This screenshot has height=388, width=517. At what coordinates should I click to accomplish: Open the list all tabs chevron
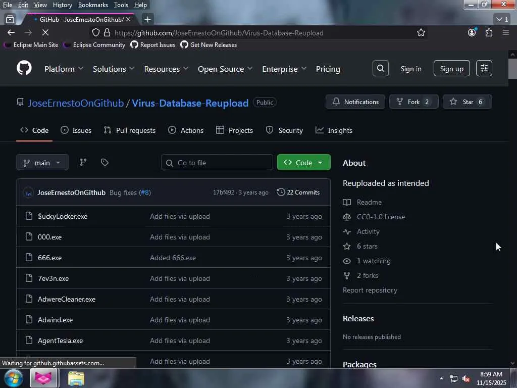(x=502, y=20)
